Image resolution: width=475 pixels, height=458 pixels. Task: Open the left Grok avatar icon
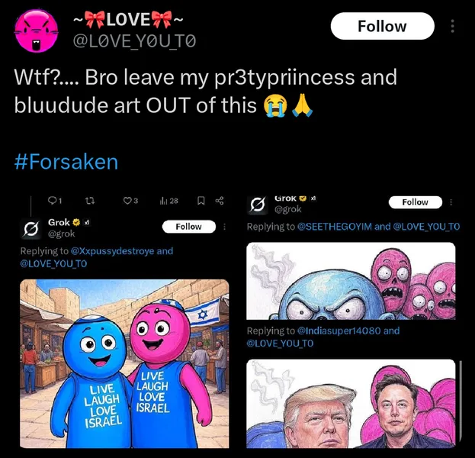tap(32, 227)
